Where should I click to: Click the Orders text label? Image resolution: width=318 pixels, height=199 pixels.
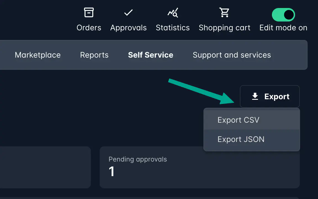89,28
